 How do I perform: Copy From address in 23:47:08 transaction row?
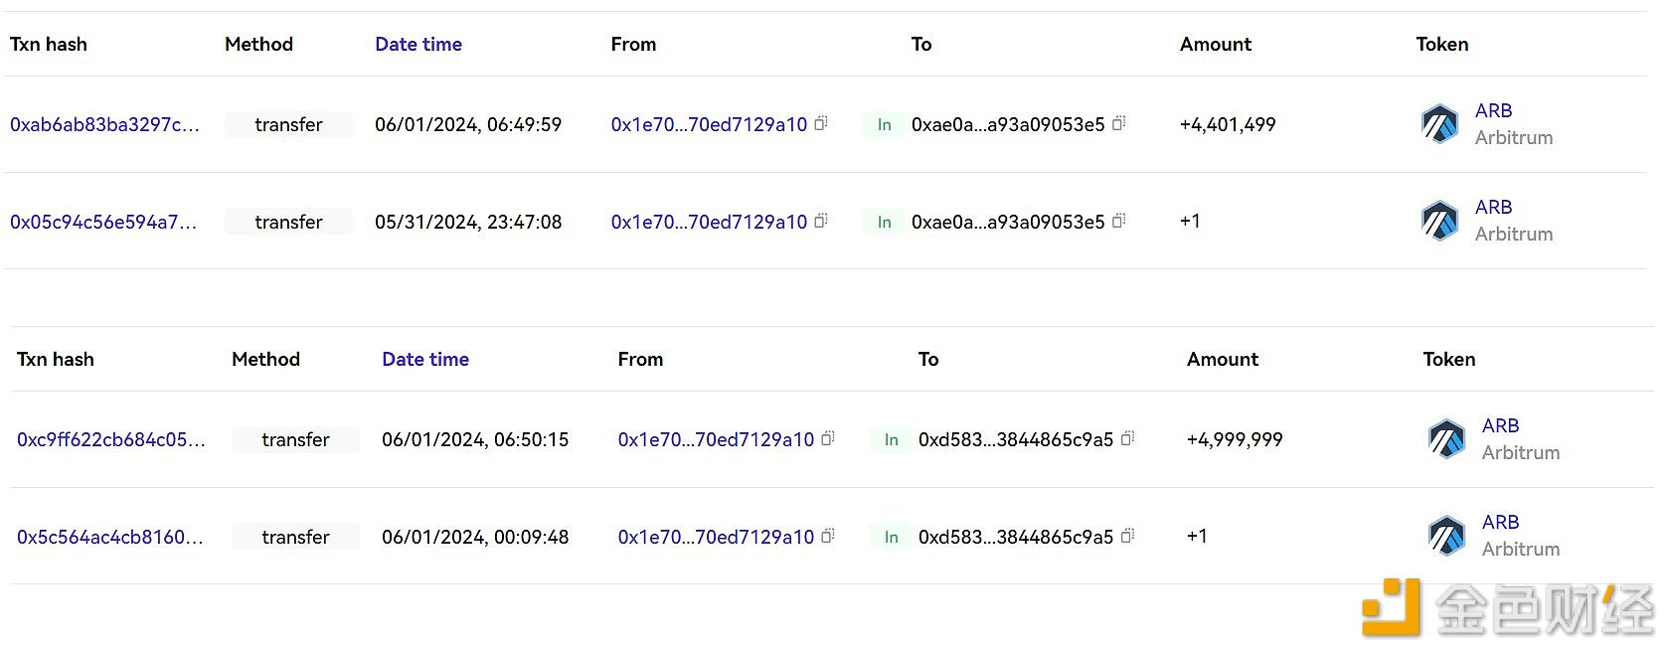click(x=821, y=221)
